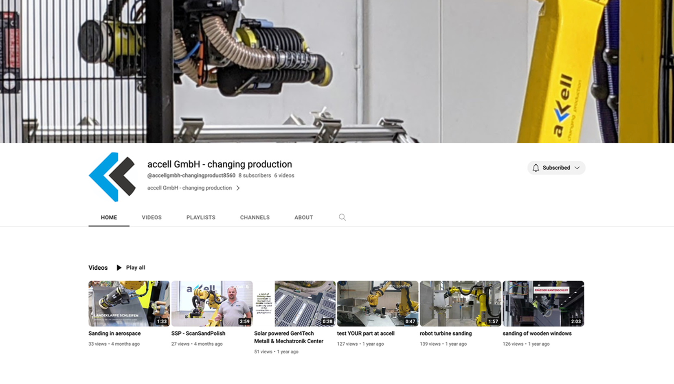The width and height of the screenshot is (674, 384).
Task: Open Solar powered Ger4Tech video title
Action: [289, 337]
